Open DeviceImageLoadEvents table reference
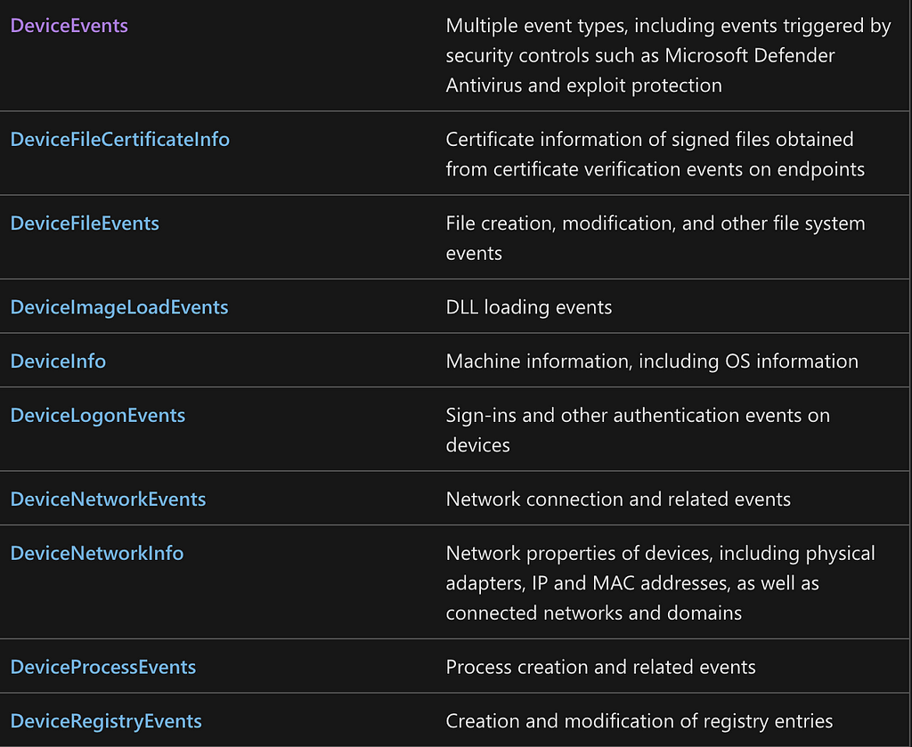912x747 pixels. 119,307
